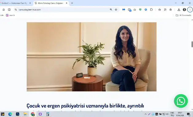Open the All Bookmarks folder

click(x=183, y=15)
